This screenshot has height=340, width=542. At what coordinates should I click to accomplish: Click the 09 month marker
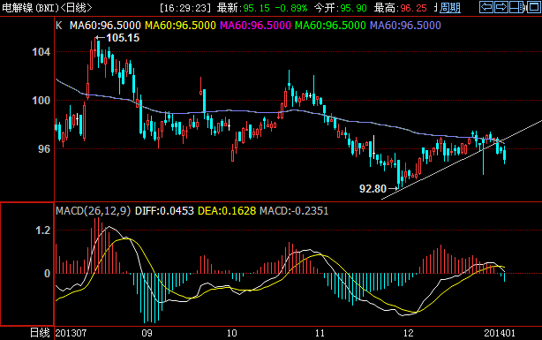pos(147,333)
